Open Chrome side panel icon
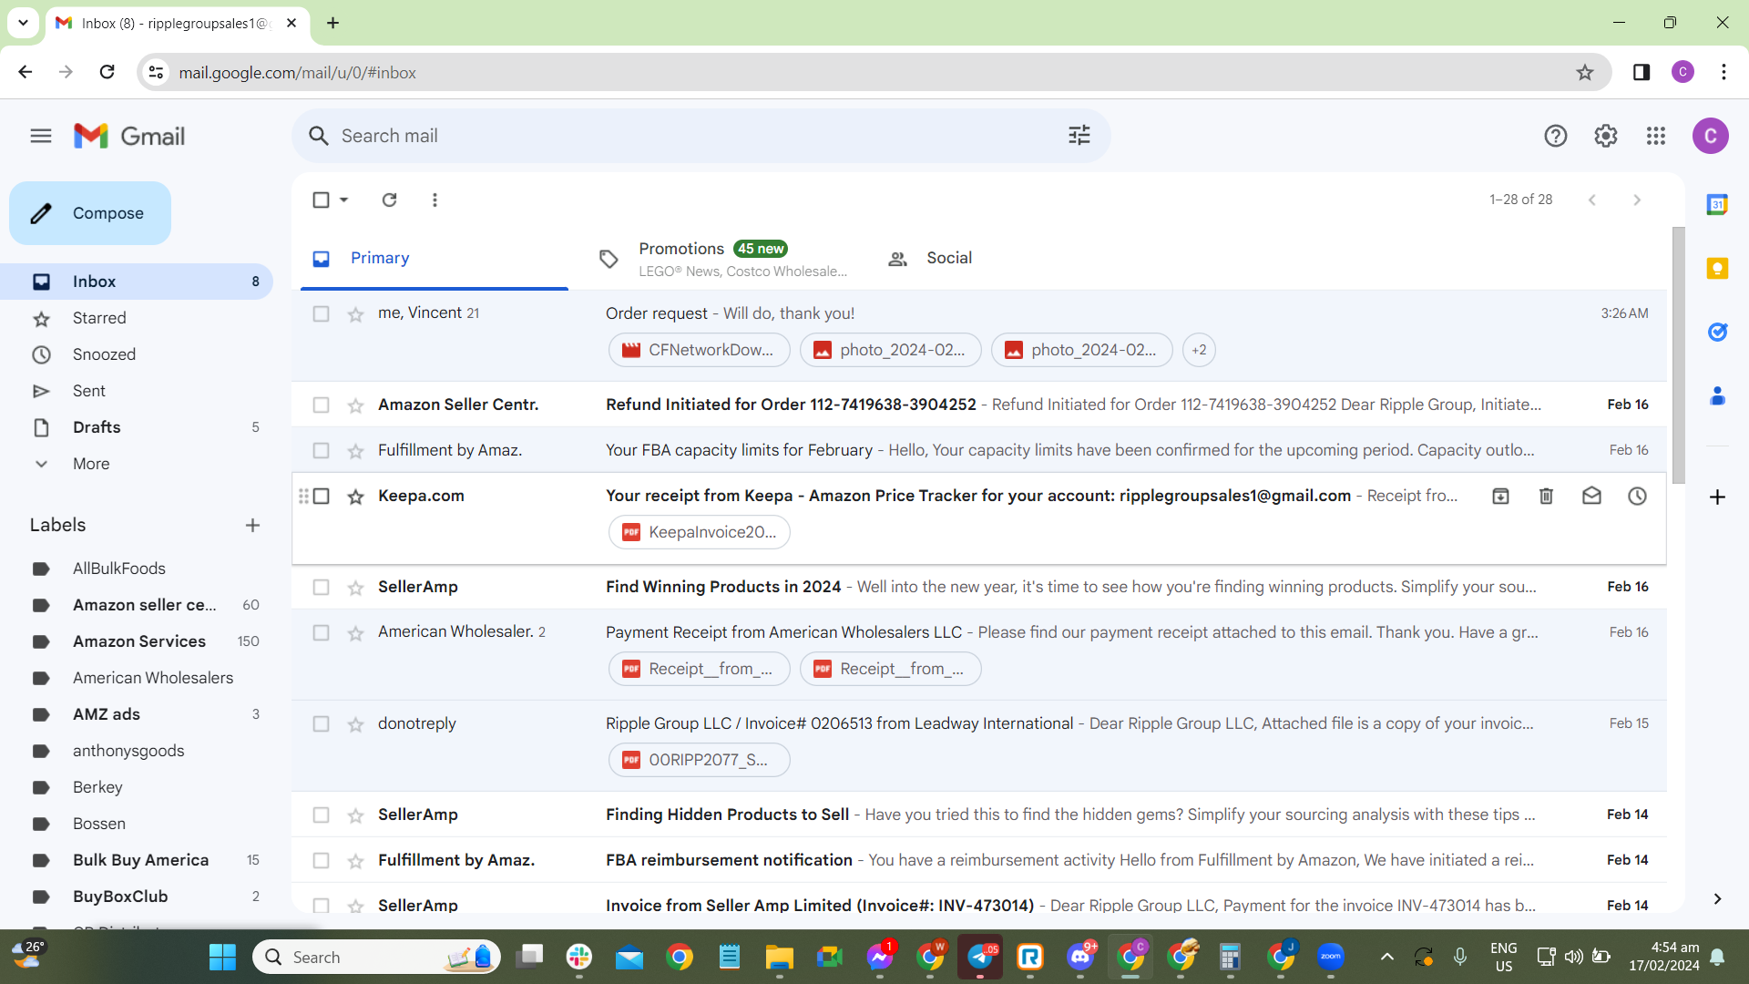Screen dimensions: 1749x984 tap(1642, 72)
